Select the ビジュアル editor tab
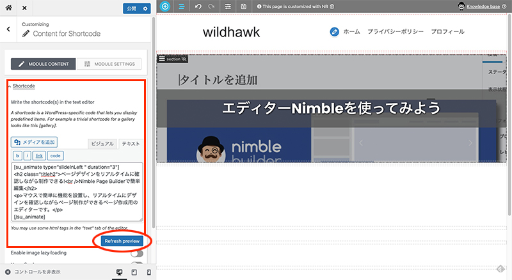Viewport: 512px width, 280px height. point(102,144)
